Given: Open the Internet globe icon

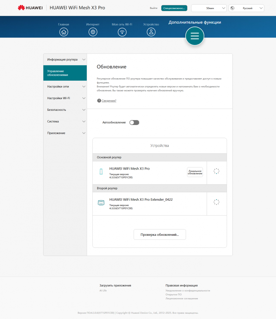Looking at the screenshot, I should pyautogui.click(x=93, y=32).
